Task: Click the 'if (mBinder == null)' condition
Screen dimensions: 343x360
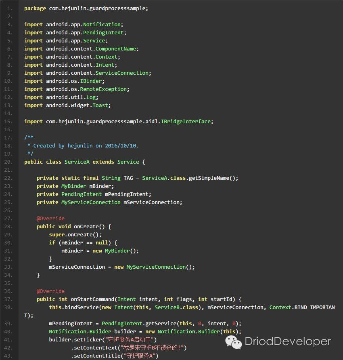Action: click(x=83, y=243)
